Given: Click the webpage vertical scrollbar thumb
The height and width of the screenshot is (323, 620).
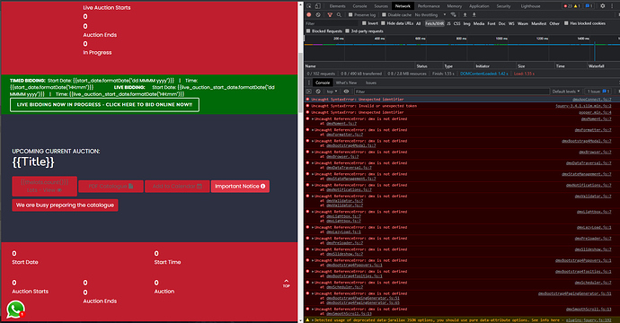Looking at the screenshot, I should click(x=300, y=83).
